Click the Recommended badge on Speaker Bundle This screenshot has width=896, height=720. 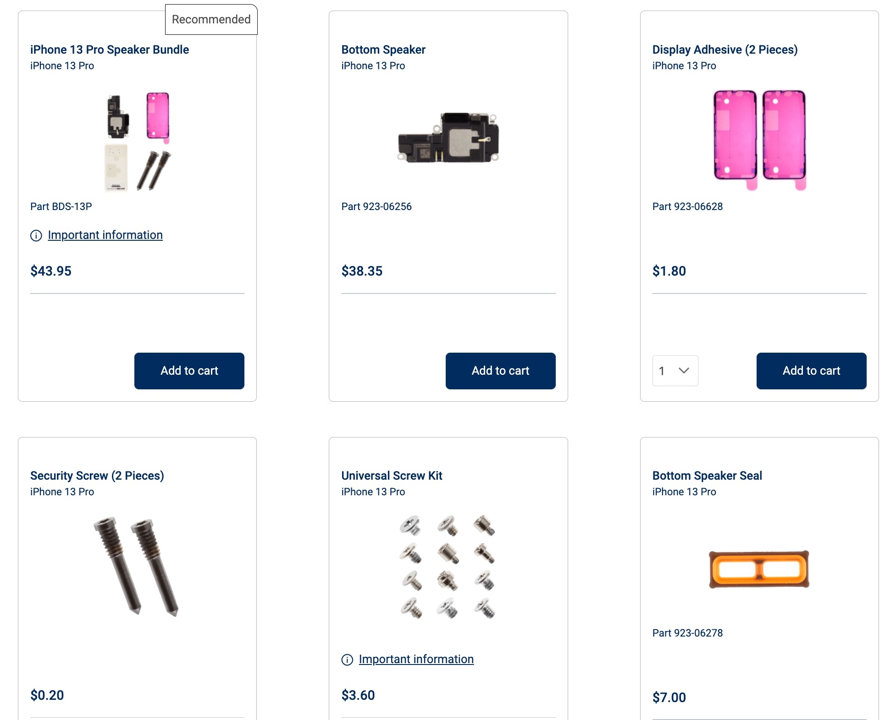(x=211, y=19)
